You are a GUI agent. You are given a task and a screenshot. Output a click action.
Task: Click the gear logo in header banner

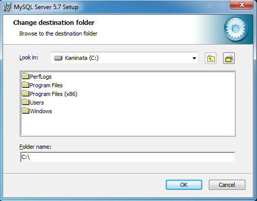coord(236,29)
